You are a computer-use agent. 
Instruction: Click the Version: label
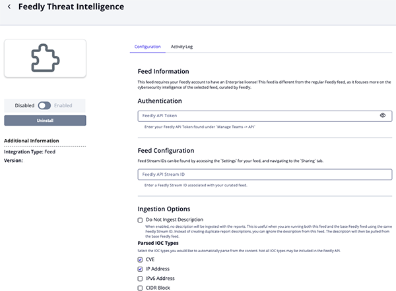pyautogui.click(x=13, y=161)
